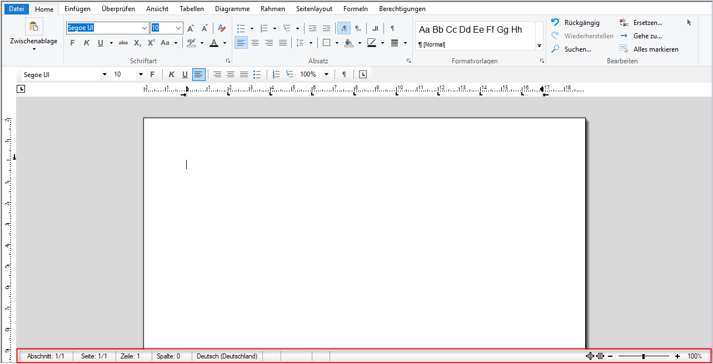Open the 100% line spacing dropdown

tap(326, 74)
